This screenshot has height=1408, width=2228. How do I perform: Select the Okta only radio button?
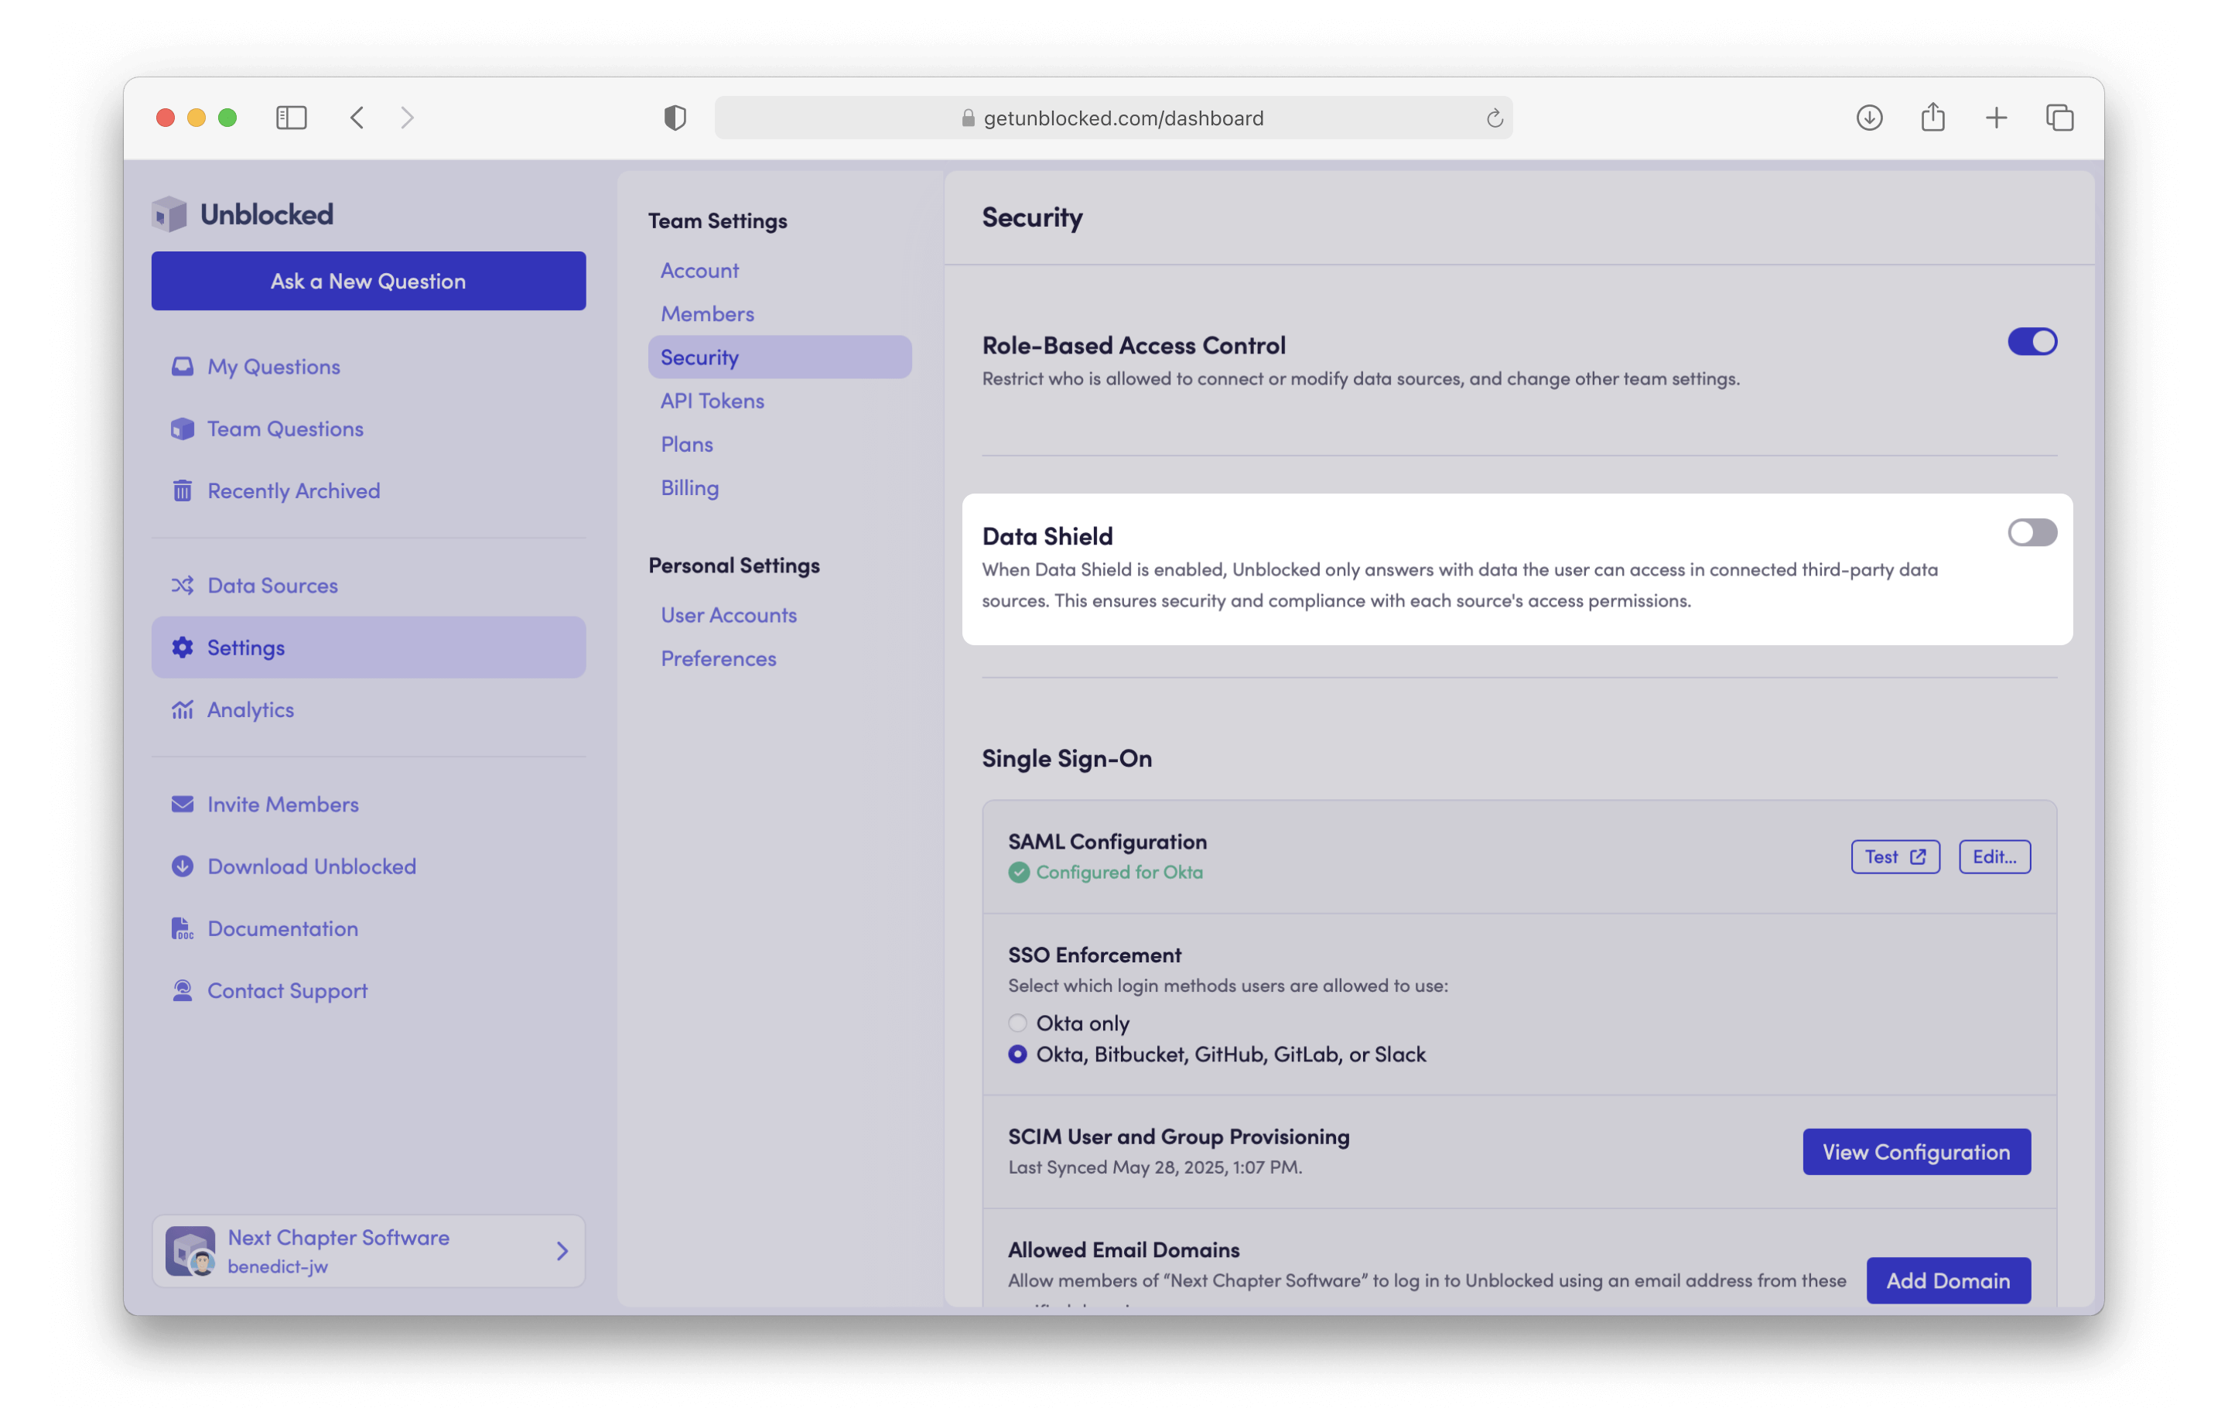click(x=1018, y=1022)
